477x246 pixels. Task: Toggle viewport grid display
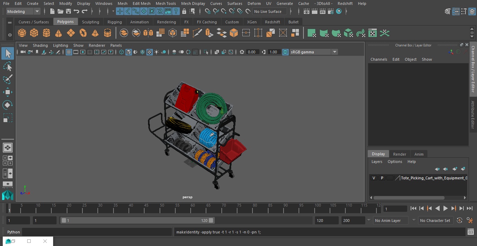click(x=69, y=52)
